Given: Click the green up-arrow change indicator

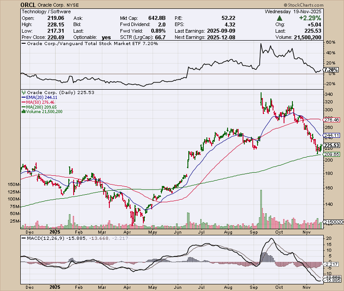Looking at the screenshot, I should click(280, 18).
